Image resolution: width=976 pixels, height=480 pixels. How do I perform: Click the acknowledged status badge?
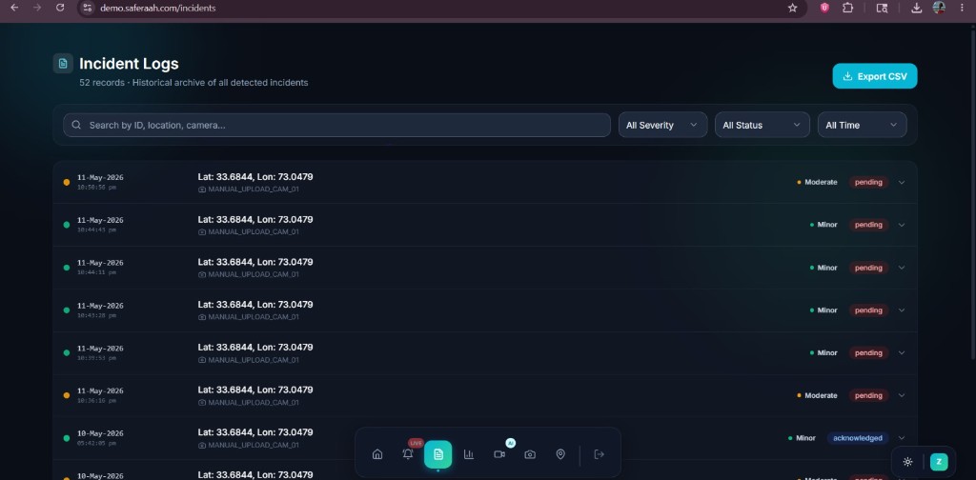tap(858, 438)
